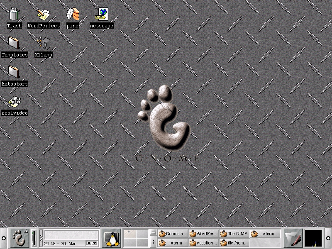Open the GNOME foot main menu
Viewport: 332px width, 249px height.
[20, 238]
